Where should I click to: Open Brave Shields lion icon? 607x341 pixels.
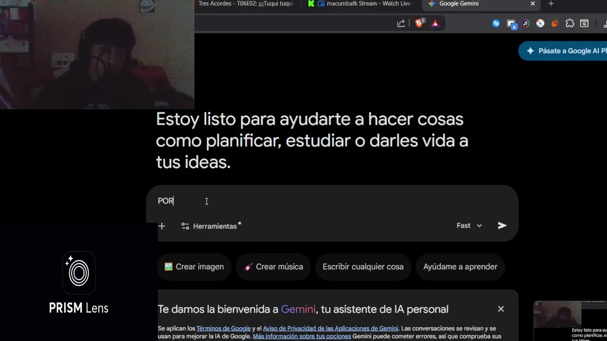[x=419, y=23]
